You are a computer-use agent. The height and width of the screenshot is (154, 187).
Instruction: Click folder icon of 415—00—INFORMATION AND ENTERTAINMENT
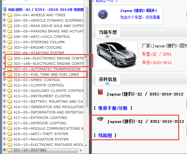(10, 112)
